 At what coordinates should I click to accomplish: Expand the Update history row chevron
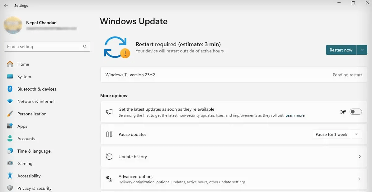pos(360,157)
